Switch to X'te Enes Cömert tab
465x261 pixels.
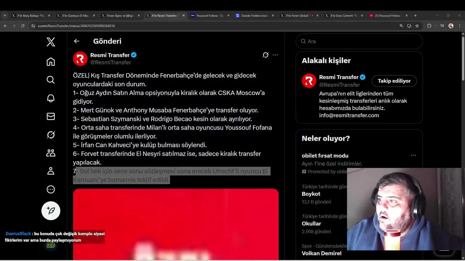click(x=344, y=16)
